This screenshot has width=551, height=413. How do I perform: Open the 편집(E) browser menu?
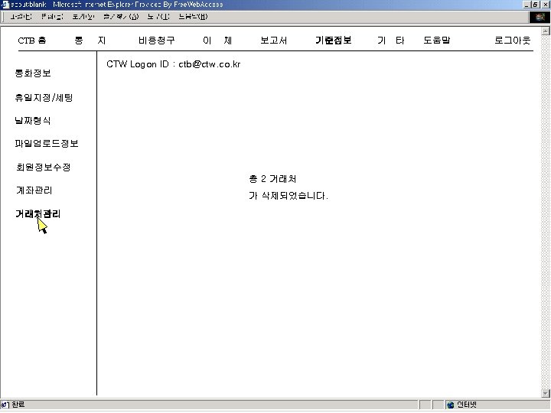pyautogui.click(x=52, y=17)
